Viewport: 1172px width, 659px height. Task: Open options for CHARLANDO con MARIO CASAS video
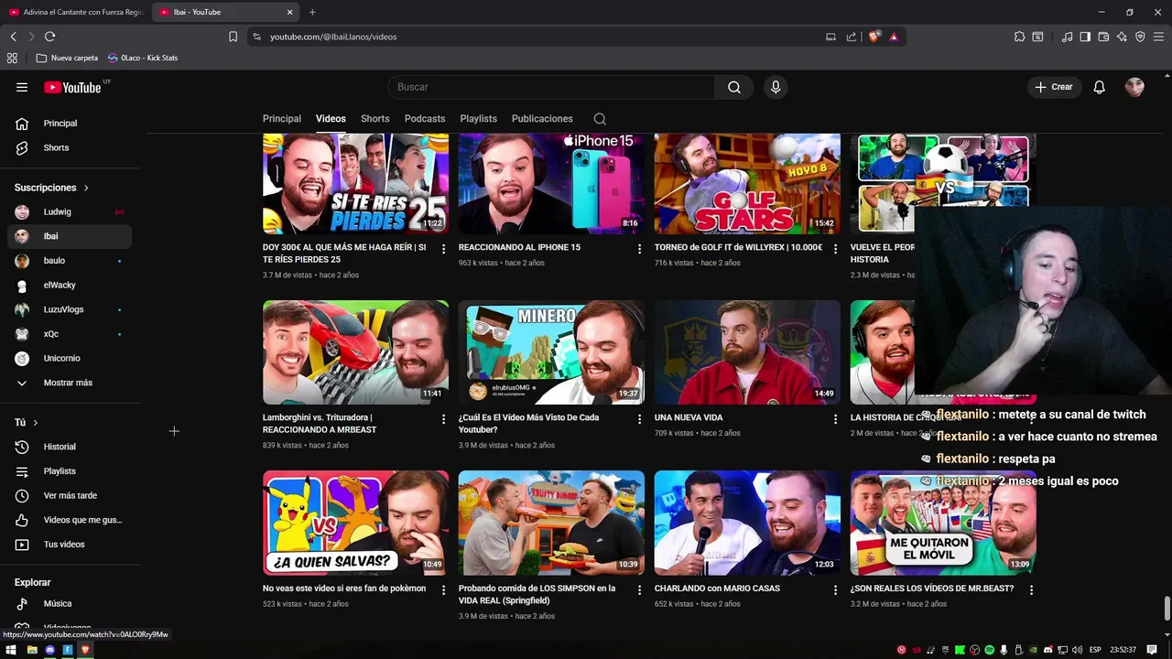(835, 590)
